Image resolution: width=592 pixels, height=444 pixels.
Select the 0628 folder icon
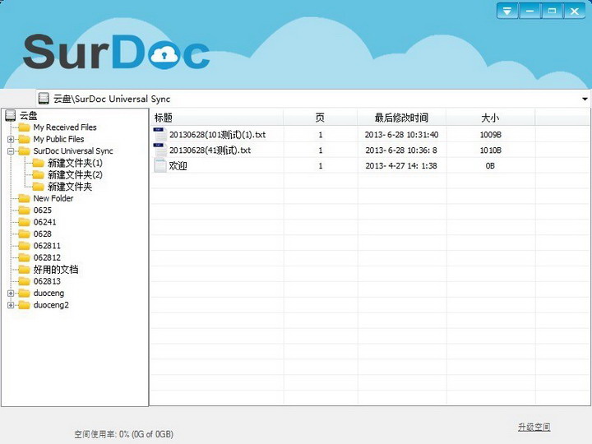point(24,234)
